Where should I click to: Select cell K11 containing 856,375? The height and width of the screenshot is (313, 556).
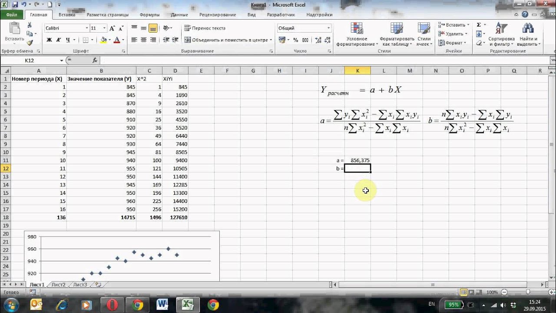pos(357,160)
